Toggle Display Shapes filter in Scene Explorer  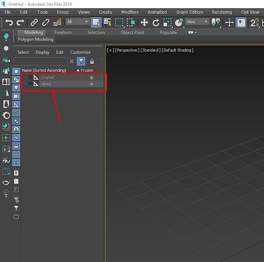tap(16, 80)
